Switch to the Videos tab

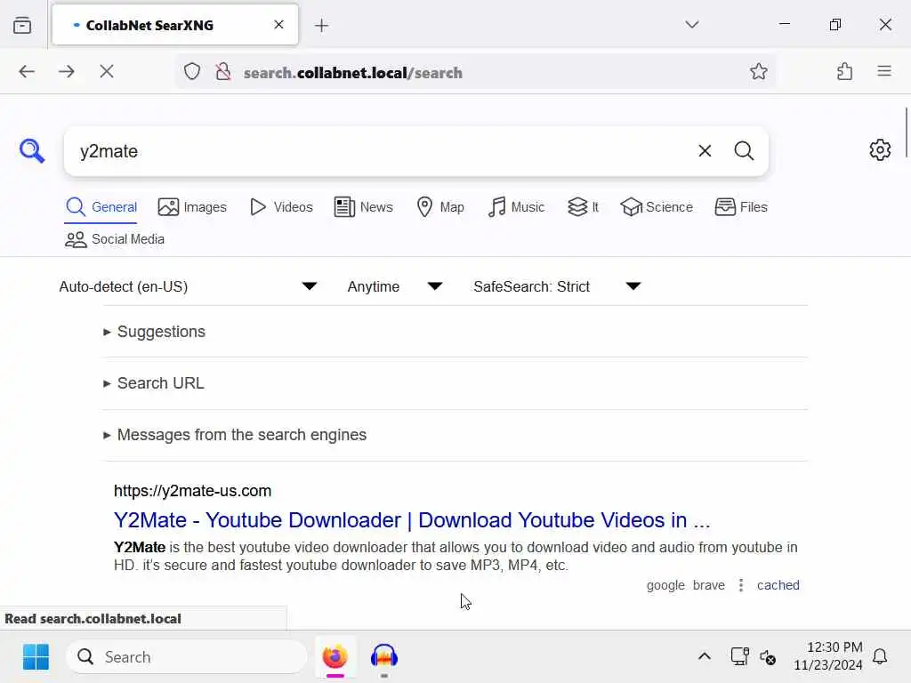[281, 207]
